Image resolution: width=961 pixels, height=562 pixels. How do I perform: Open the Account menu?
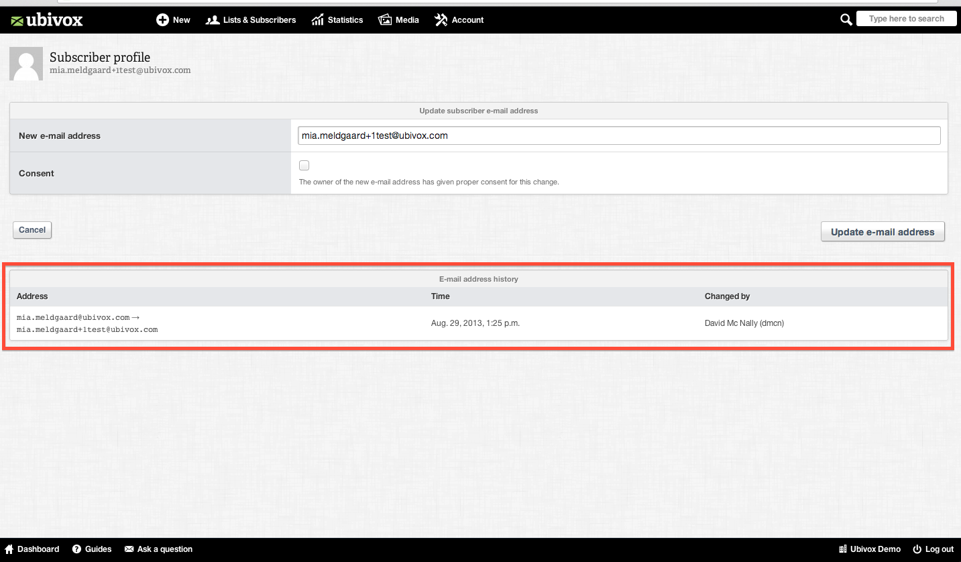(x=459, y=20)
